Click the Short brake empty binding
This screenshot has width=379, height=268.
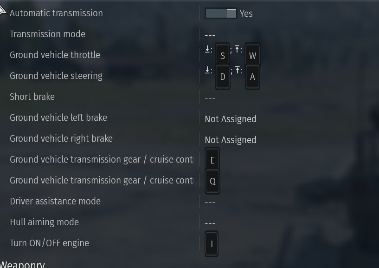[210, 98]
